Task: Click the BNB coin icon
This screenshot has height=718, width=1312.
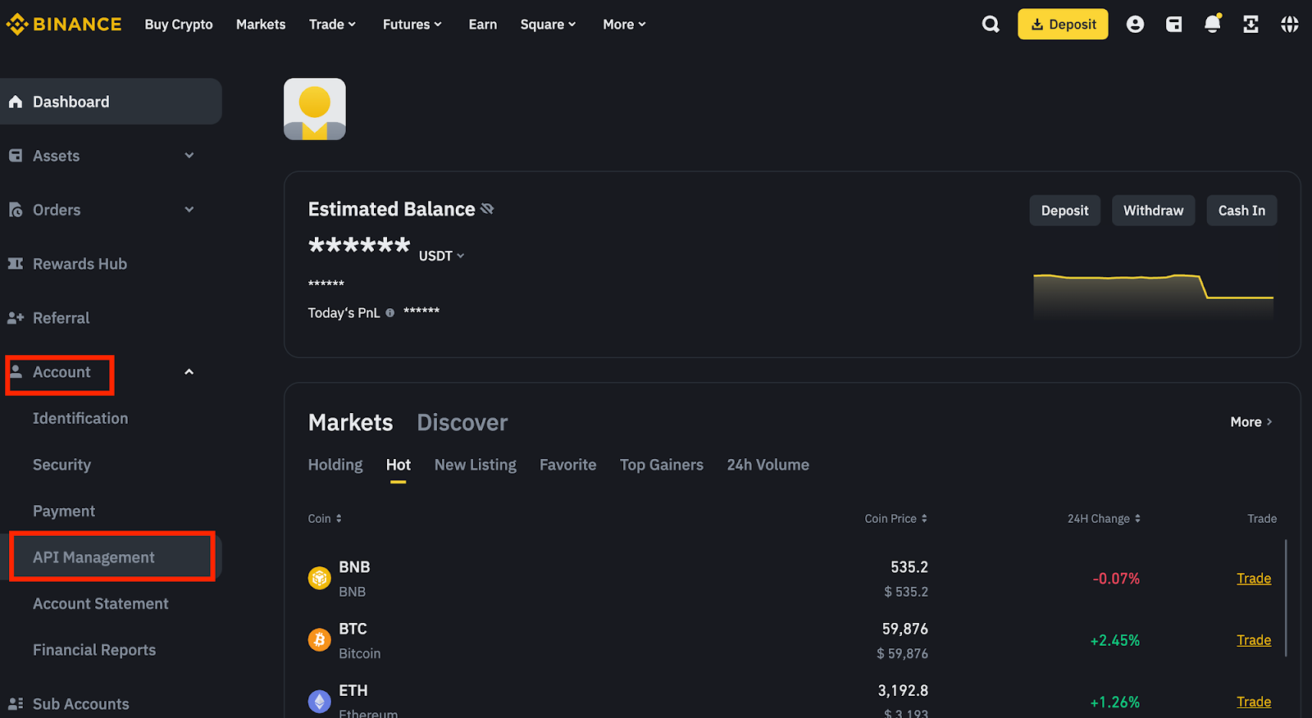Action: (x=319, y=578)
